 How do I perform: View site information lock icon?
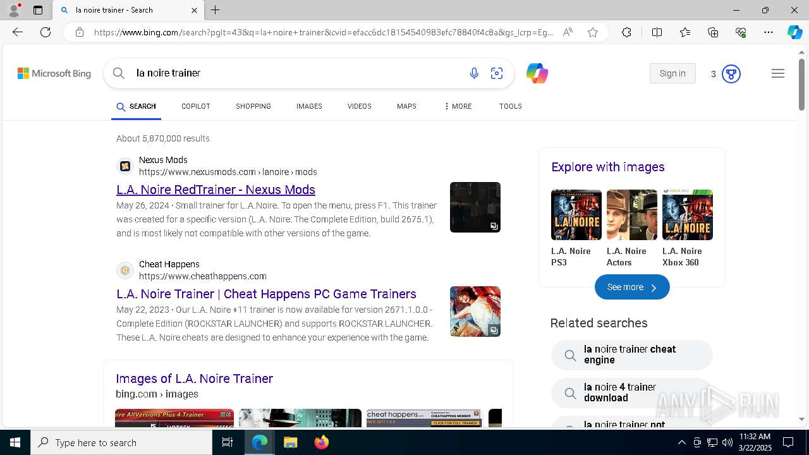click(79, 32)
